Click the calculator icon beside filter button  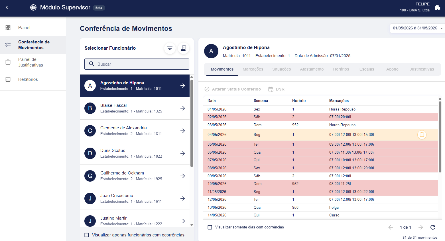click(184, 48)
